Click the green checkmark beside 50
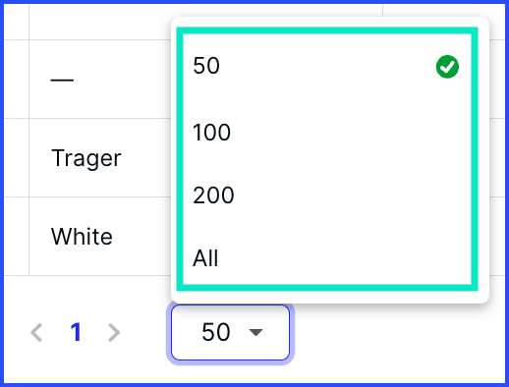 (447, 67)
